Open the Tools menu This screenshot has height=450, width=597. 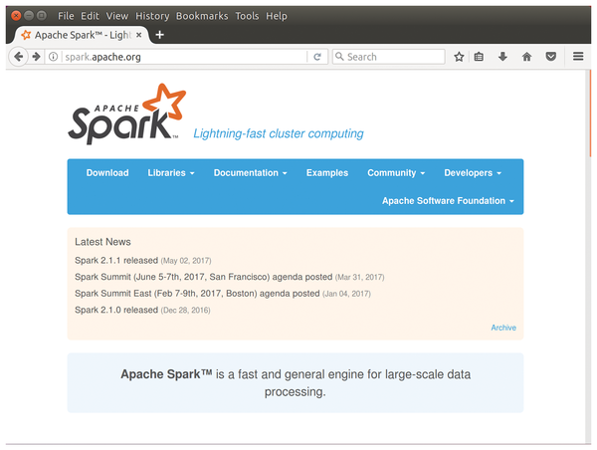click(x=247, y=16)
